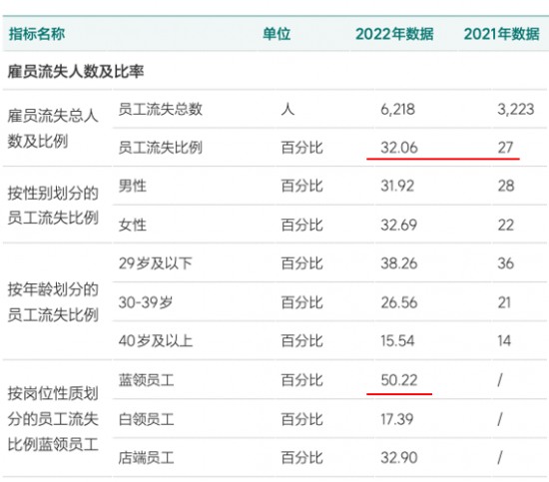Click the 雇员流失人数及比率 section title
549x482 pixels.
pyautogui.click(x=76, y=72)
